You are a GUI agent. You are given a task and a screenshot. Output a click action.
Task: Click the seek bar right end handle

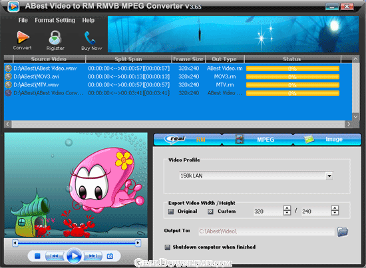[x=138, y=243]
